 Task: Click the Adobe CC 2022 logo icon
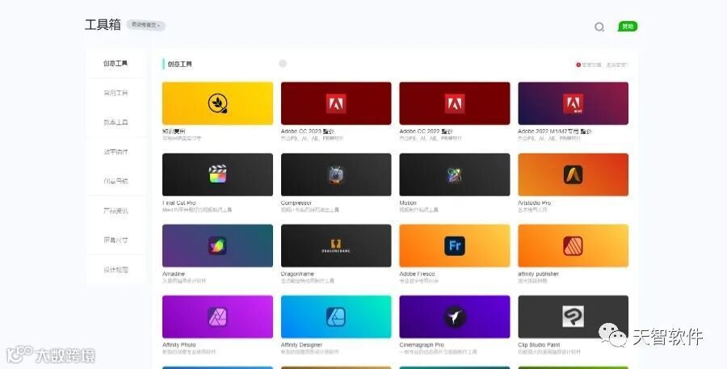click(x=454, y=103)
